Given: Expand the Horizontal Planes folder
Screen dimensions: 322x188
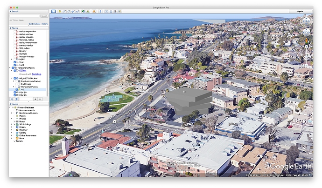Looking at the screenshot, I should (x=14, y=87).
